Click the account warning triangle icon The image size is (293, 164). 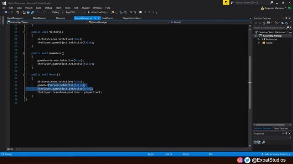pos(262,8)
